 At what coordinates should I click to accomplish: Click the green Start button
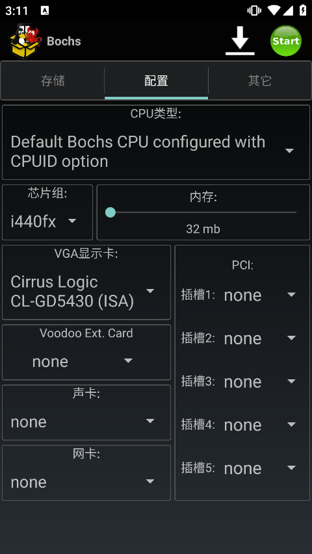286,41
